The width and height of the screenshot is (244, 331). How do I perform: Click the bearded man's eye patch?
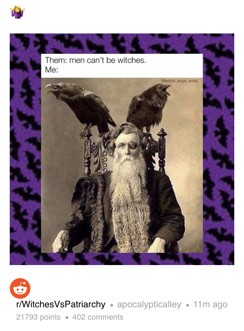(135, 145)
